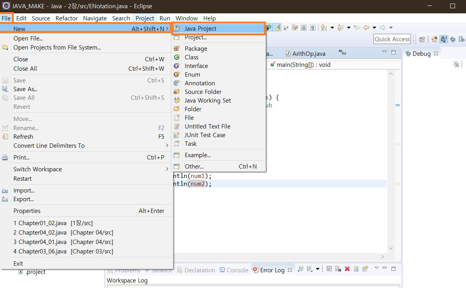Open back history dropdown arrow
Image resolution: width=466 pixels, height=288 pixels.
tap(375, 28)
